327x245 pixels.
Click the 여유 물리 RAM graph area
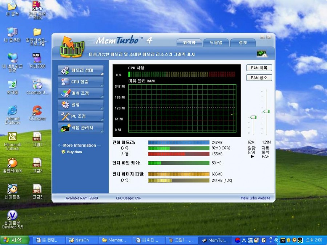coord(182,108)
